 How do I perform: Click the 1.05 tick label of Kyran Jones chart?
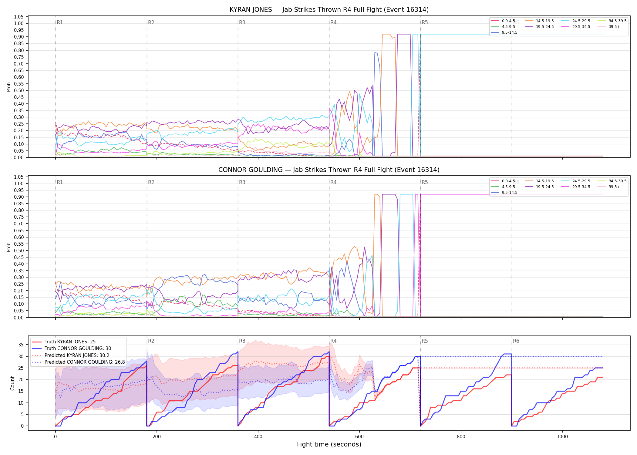[19, 17]
